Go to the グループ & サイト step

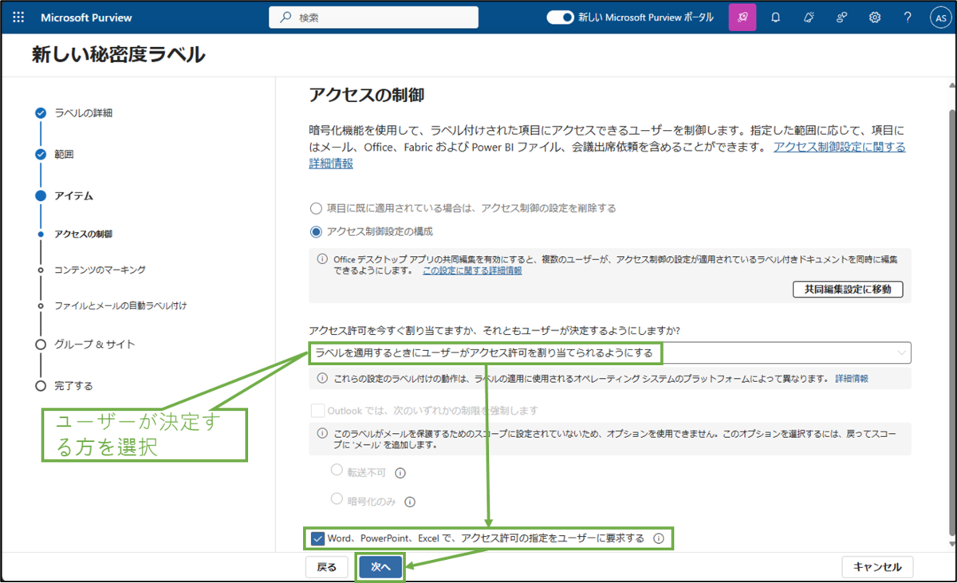(x=95, y=345)
